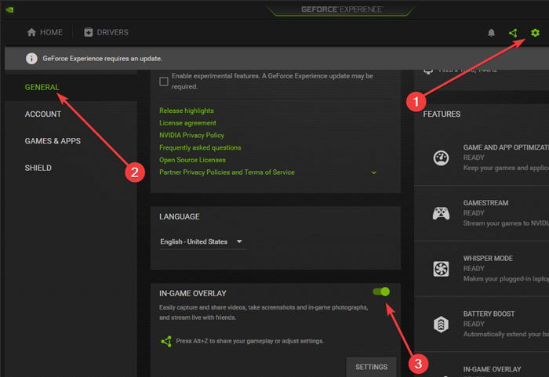Image resolution: width=549 pixels, height=377 pixels.
Task: Click the update required notification text
Action: [102, 59]
